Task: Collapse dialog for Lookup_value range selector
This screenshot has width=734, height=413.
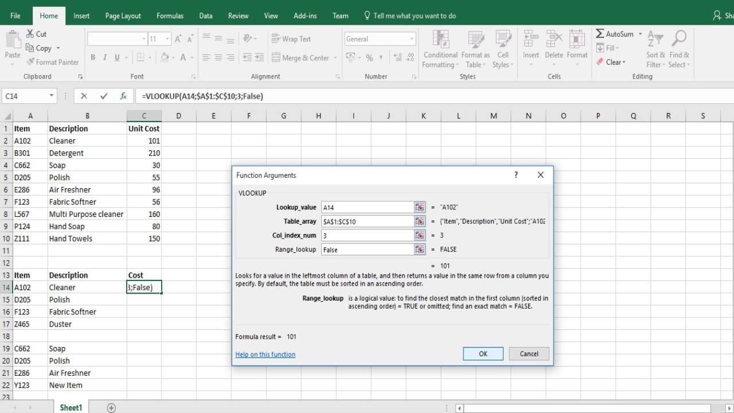Action: point(420,207)
